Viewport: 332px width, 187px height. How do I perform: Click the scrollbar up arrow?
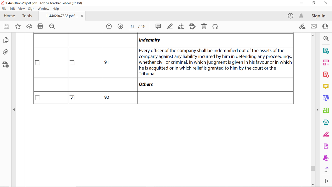tap(313, 35)
